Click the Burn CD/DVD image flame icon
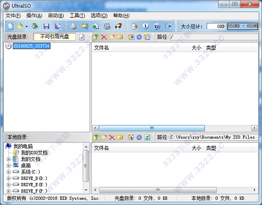Viewport: 262px width, 205px height. coord(119,26)
